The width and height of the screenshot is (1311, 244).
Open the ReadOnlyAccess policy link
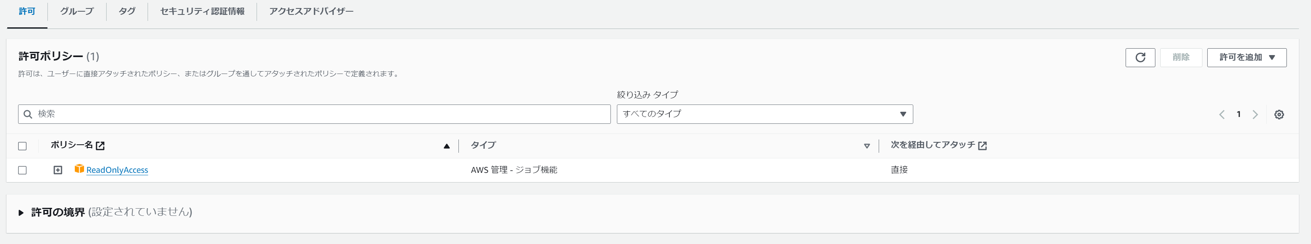click(x=117, y=170)
